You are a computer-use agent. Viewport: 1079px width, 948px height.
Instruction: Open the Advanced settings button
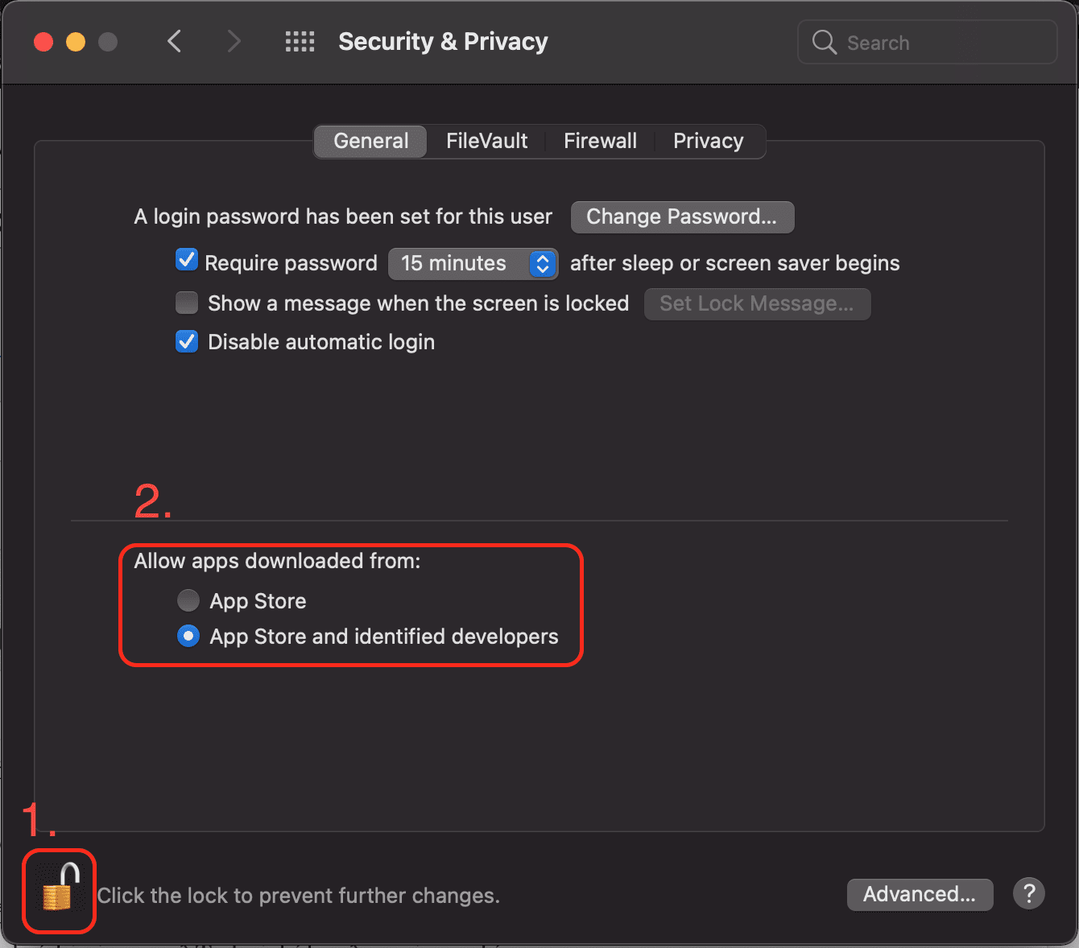(x=919, y=894)
